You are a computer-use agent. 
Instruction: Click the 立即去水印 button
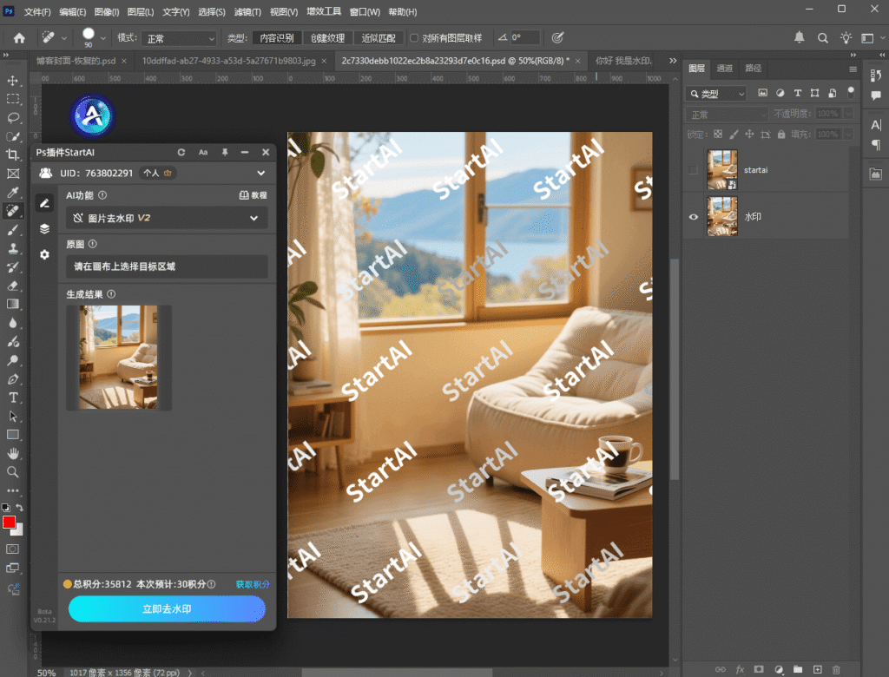[x=167, y=609]
